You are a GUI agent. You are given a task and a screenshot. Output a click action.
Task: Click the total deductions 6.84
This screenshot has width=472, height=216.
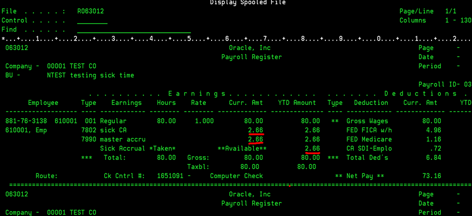click(x=434, y=158)
